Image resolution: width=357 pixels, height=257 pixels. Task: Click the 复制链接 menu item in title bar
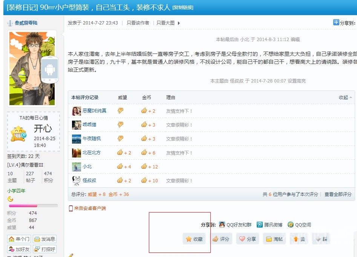[183, 8]
